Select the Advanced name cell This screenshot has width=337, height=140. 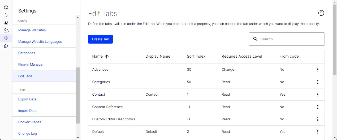(100, 70)
